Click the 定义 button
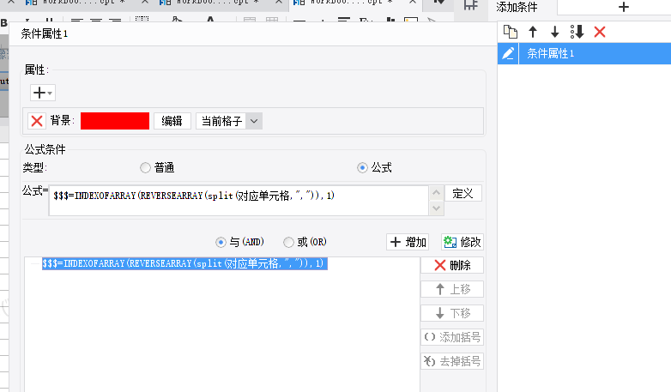This screenshot has width=671, height=392. coord(463,194)
